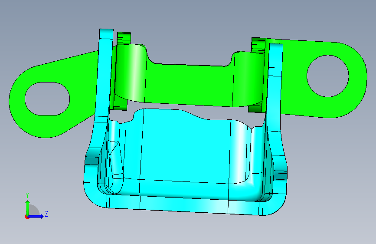
Task: Click the Y axis label
Action: [x=27, y=195]
